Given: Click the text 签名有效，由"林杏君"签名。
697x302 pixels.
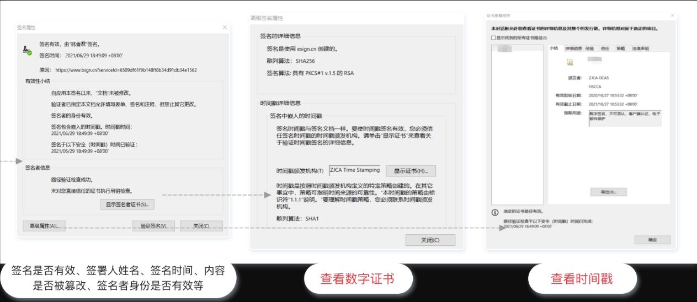Looking at the screenshot, I should click(69, 44).
